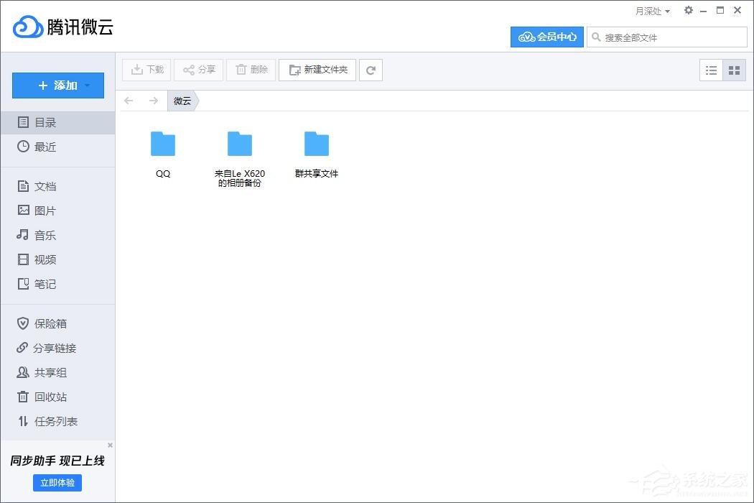Switch to grid thumbnail view
The width and height of the screenshot is (754, 503).
tap(734, 70)
